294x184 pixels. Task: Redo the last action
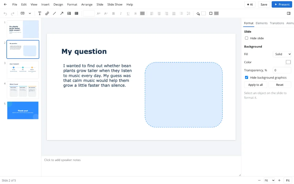(x=13, y=13)
